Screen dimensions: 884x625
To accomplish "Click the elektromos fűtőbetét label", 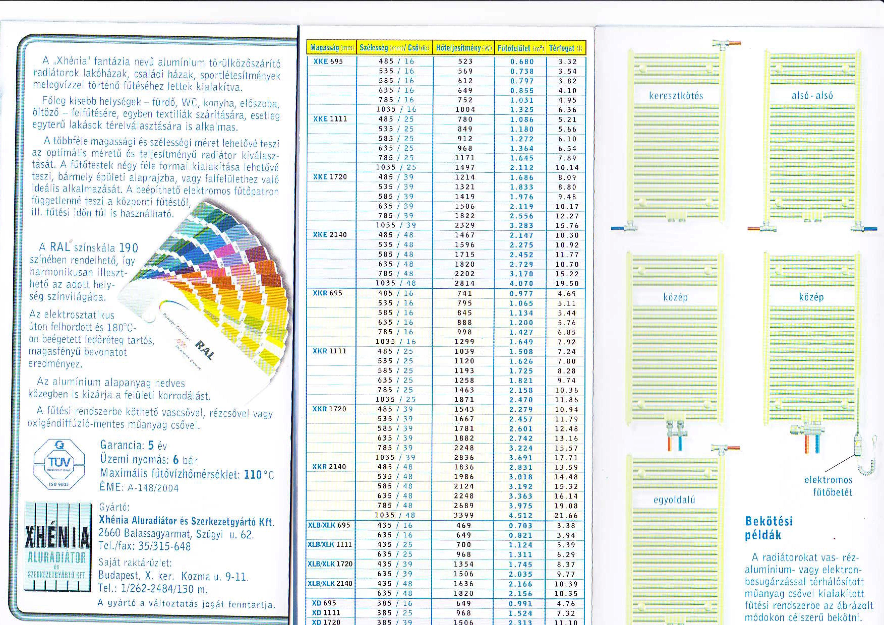I will (x=828, y=486).
